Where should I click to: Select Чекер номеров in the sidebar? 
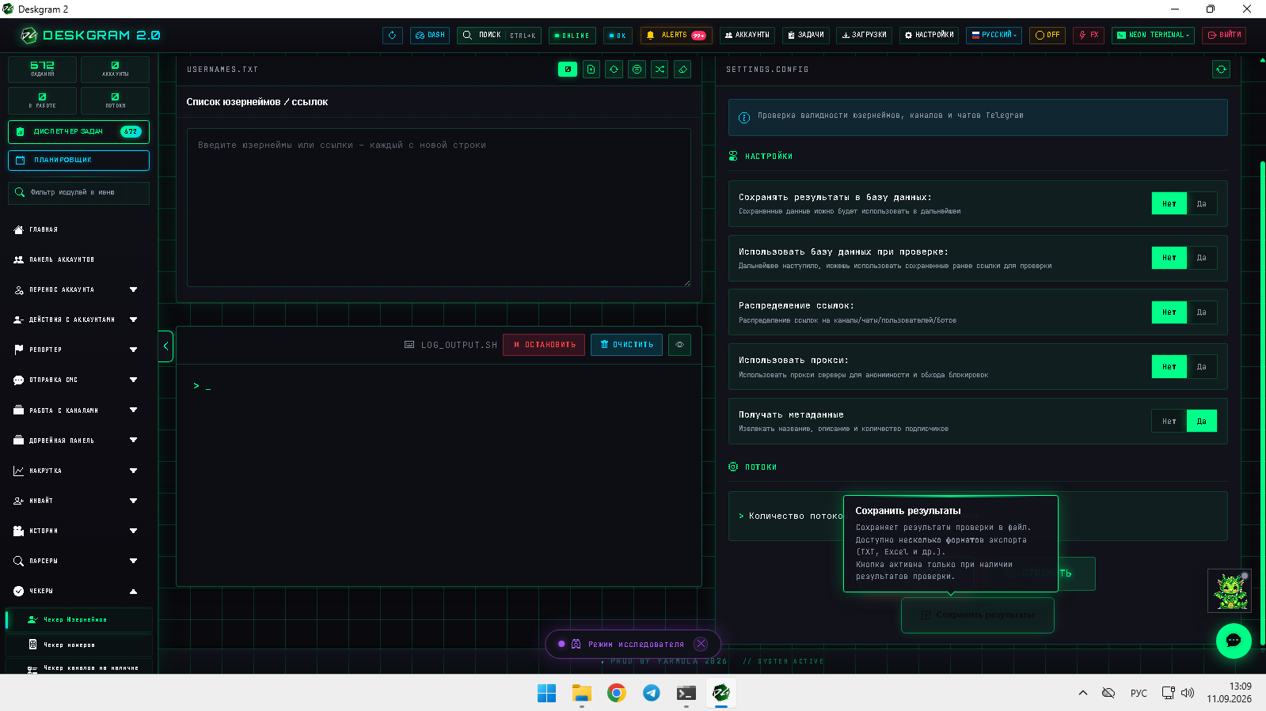79,645
